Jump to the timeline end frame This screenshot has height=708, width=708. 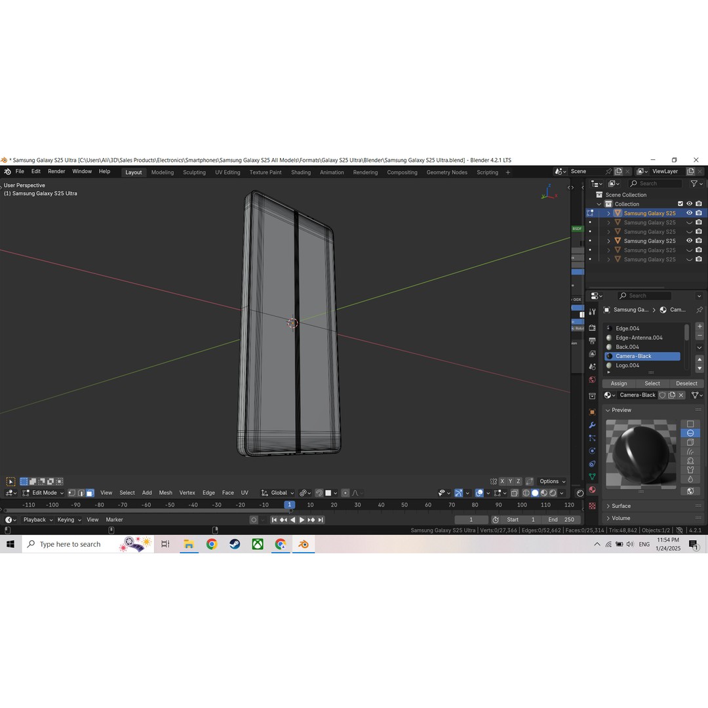click(x=321, y=520)
